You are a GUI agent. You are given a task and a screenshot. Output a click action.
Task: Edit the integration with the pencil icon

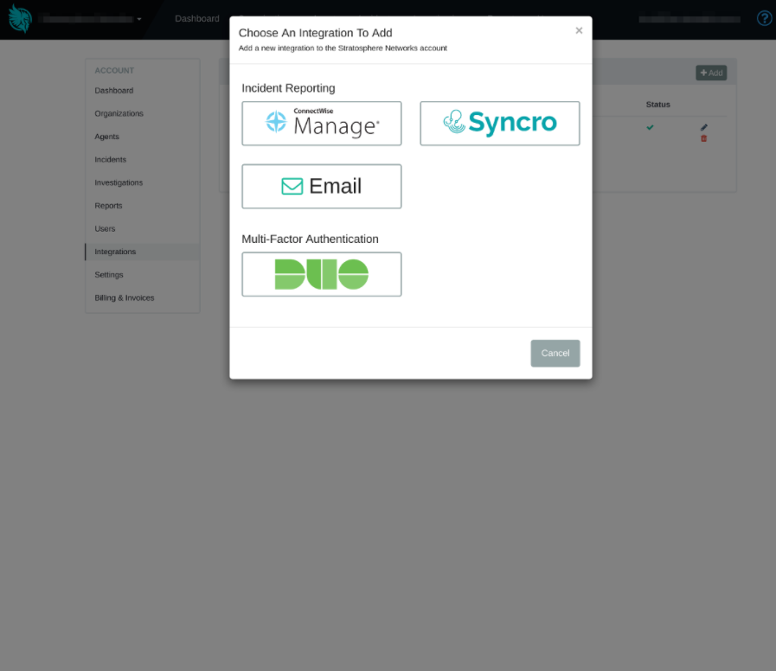pyautogui.click(x=703, y=127)
